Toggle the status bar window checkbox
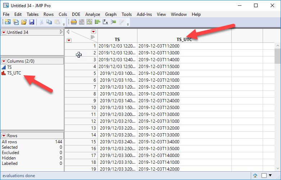 (x=264, y=176)
